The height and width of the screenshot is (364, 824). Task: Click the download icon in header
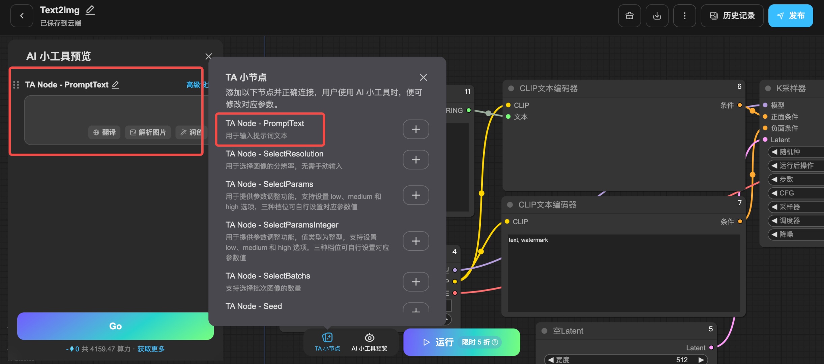(x=657, y=16)
